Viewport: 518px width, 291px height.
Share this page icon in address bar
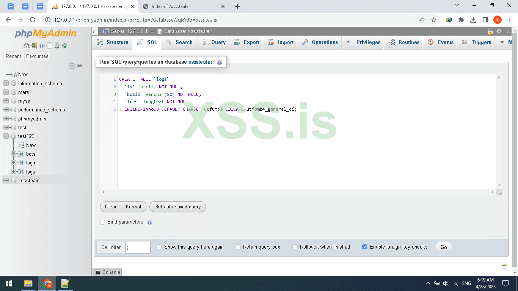422,20
